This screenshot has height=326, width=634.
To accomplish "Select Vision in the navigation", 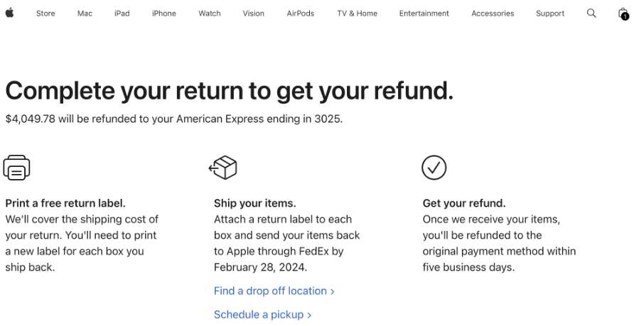I will click(254, 13).
